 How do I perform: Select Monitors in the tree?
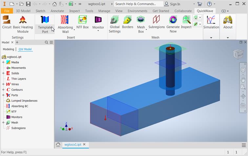click(x=17, y=117)
